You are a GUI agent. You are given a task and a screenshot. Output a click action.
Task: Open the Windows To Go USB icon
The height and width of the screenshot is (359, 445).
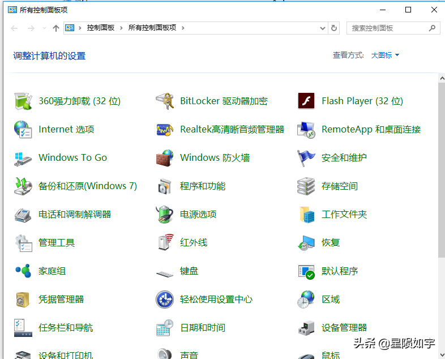(23, 158)
